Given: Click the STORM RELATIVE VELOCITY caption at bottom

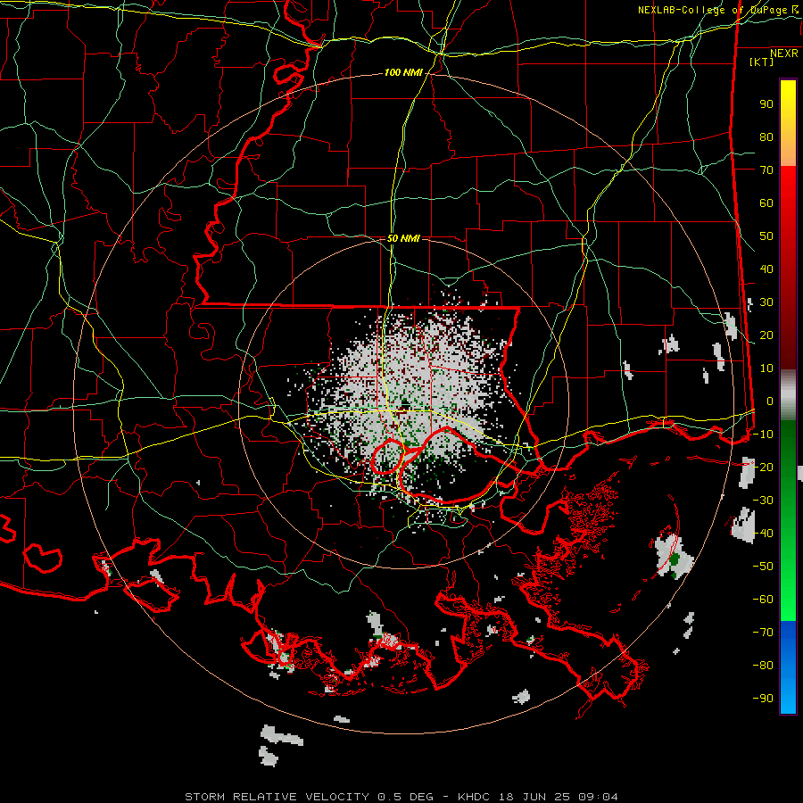Looking at the screenshot, I should point(401,797).
